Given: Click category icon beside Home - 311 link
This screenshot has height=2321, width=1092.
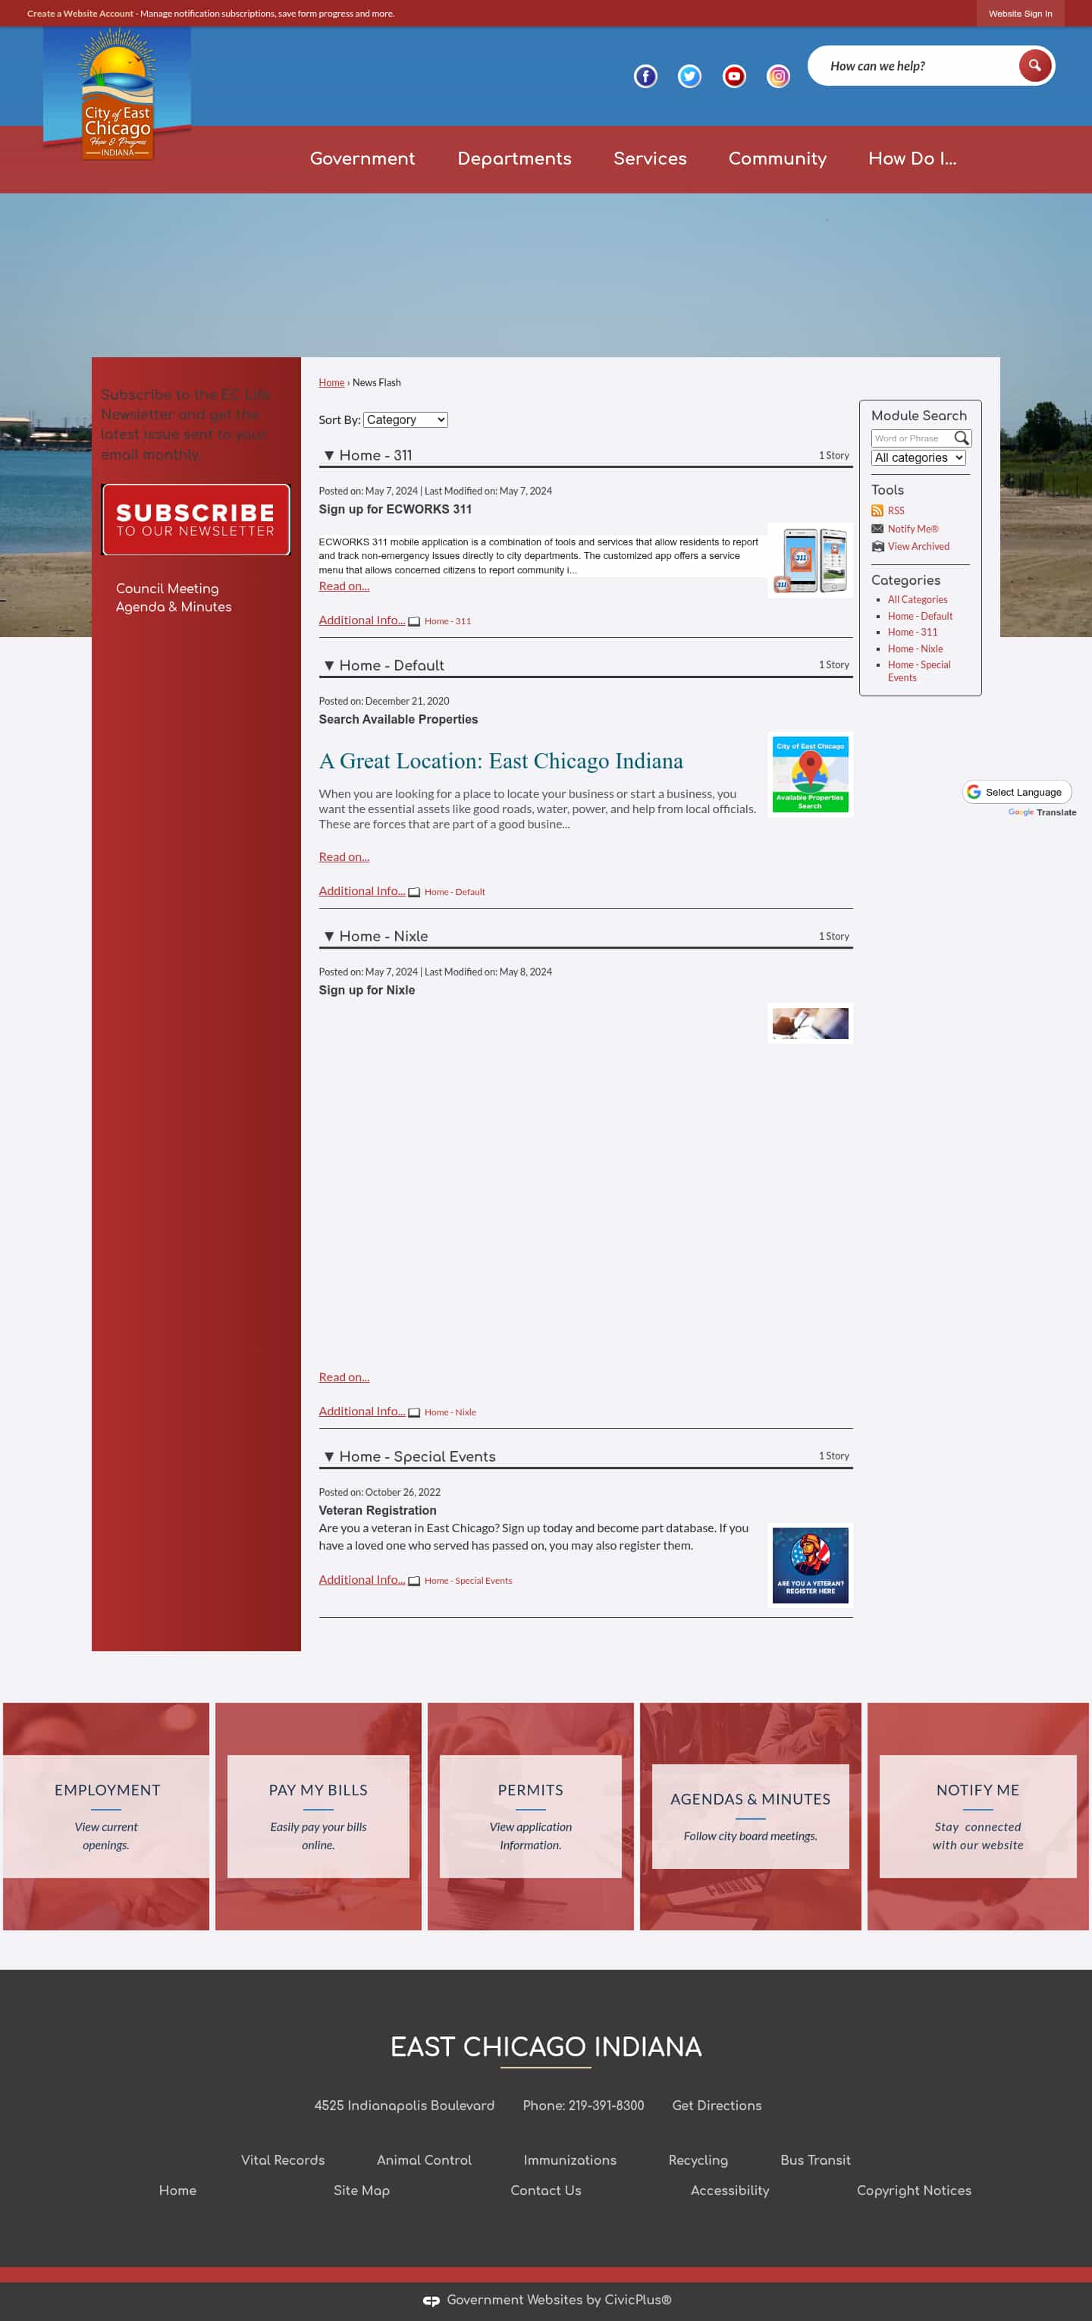Looking at the screenshot, I should pos(415,622).
